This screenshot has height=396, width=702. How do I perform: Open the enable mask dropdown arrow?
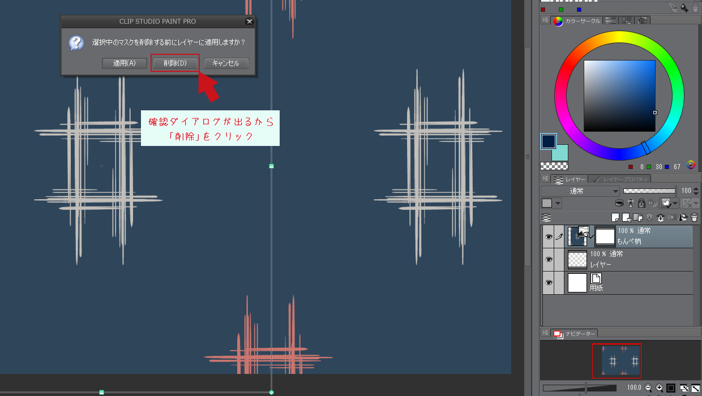[x=676, y=203]
